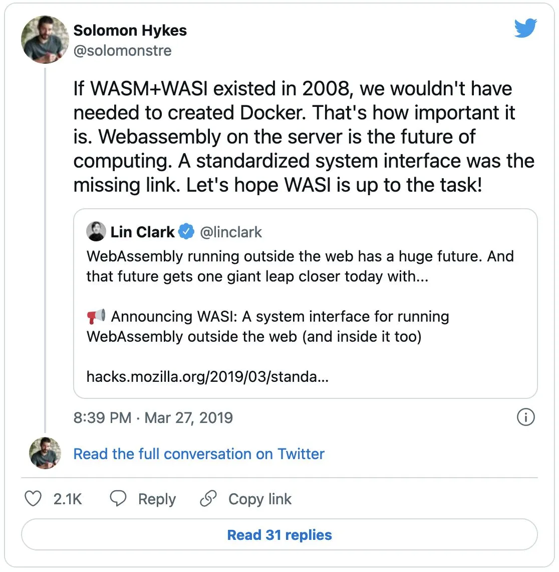Click Read the full conversation on Twitter

[x=198, y=454]
